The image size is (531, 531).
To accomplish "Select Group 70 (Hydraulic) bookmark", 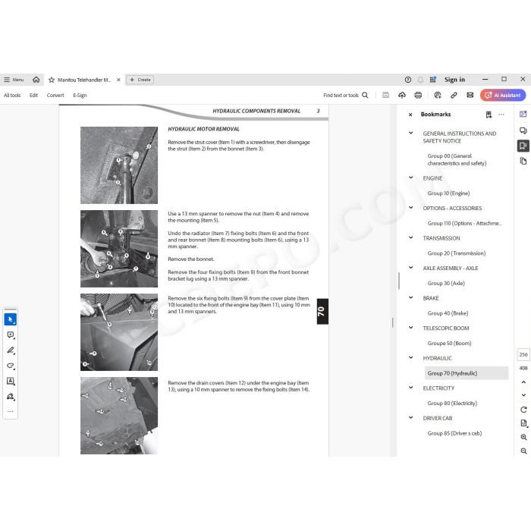I will [x=467, y=373].
